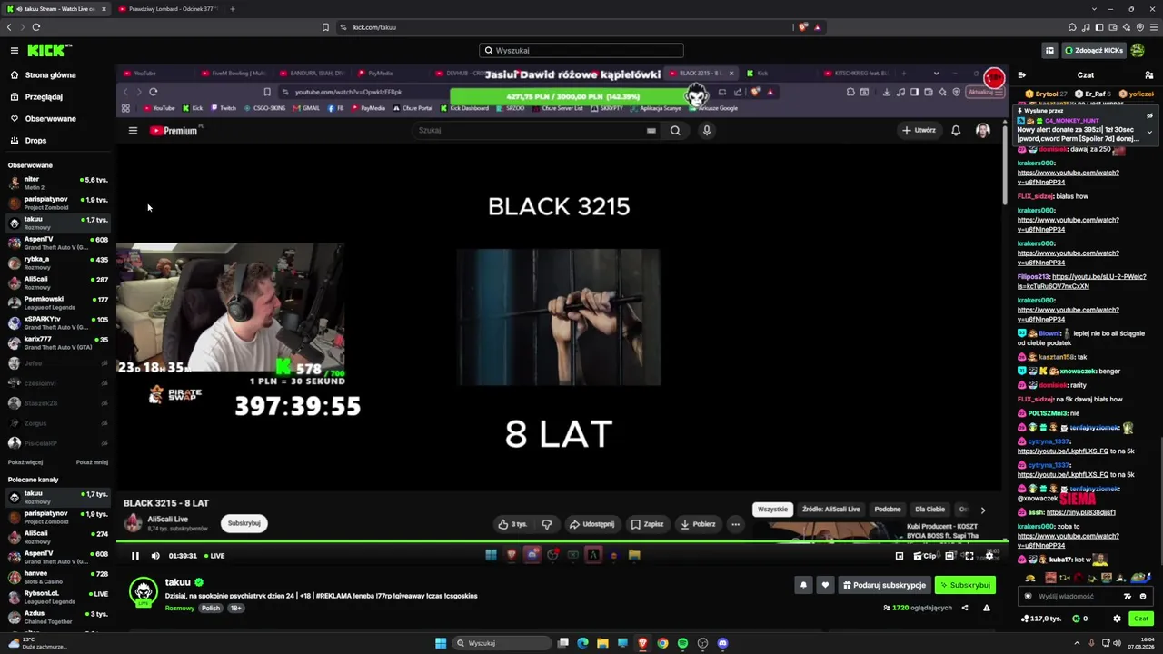
Task: Pause the takuu live stream
Action: pos(135,556)
